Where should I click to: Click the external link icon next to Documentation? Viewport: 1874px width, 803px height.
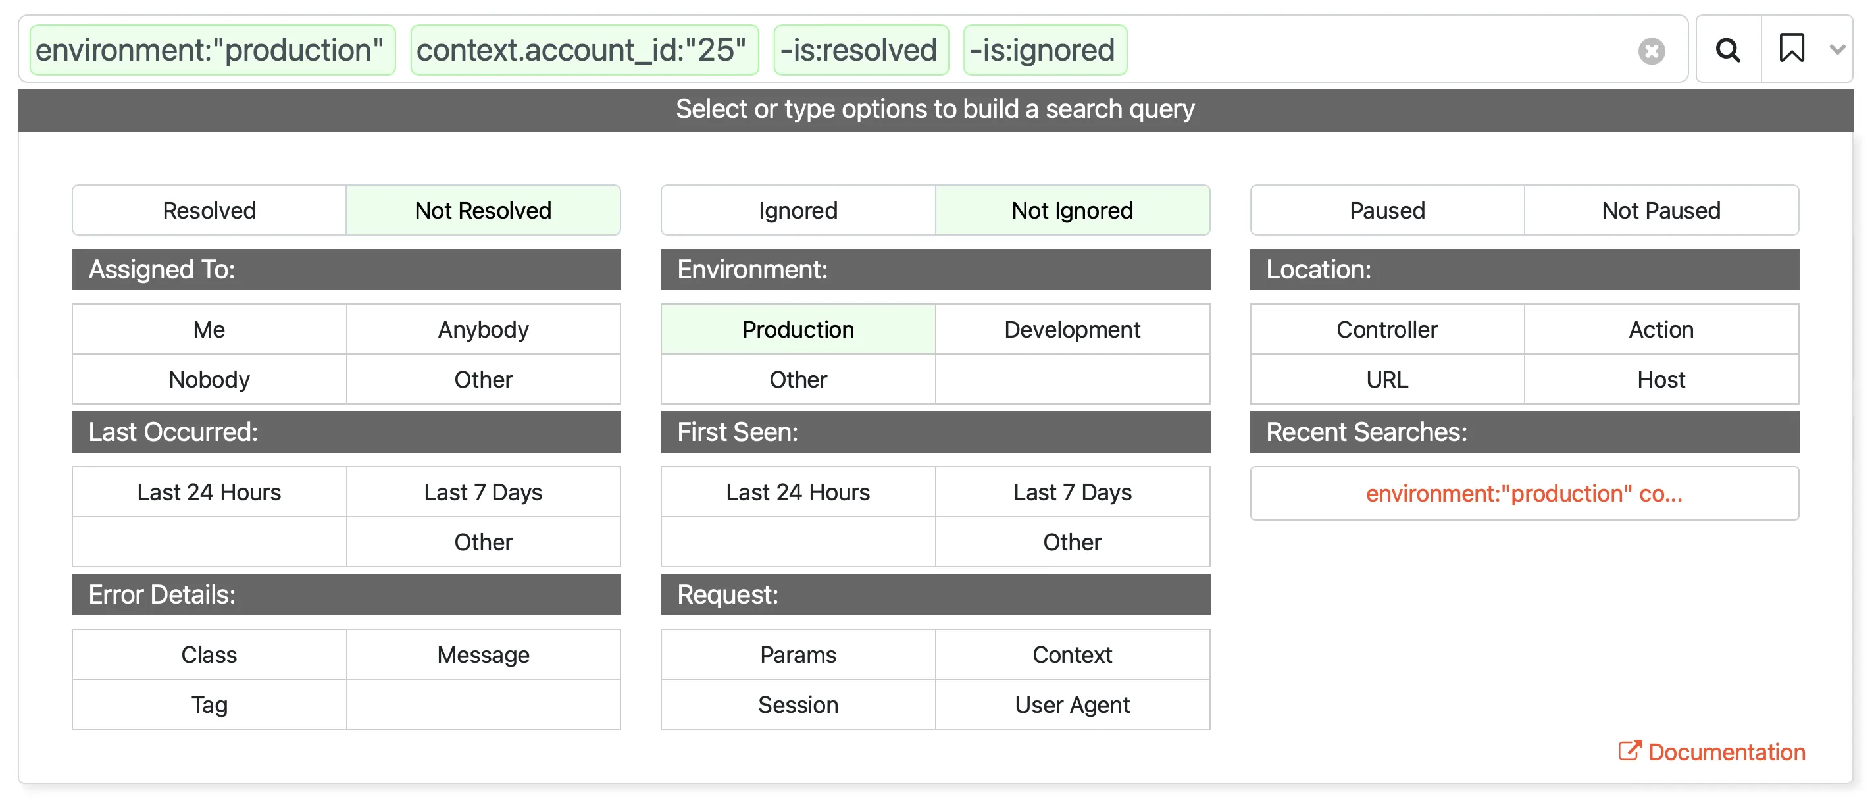pos(1632,750)
